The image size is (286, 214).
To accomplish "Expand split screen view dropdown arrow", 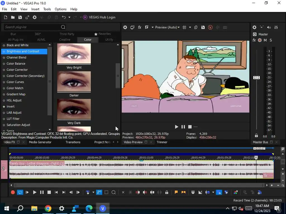I will pos(152,27).
